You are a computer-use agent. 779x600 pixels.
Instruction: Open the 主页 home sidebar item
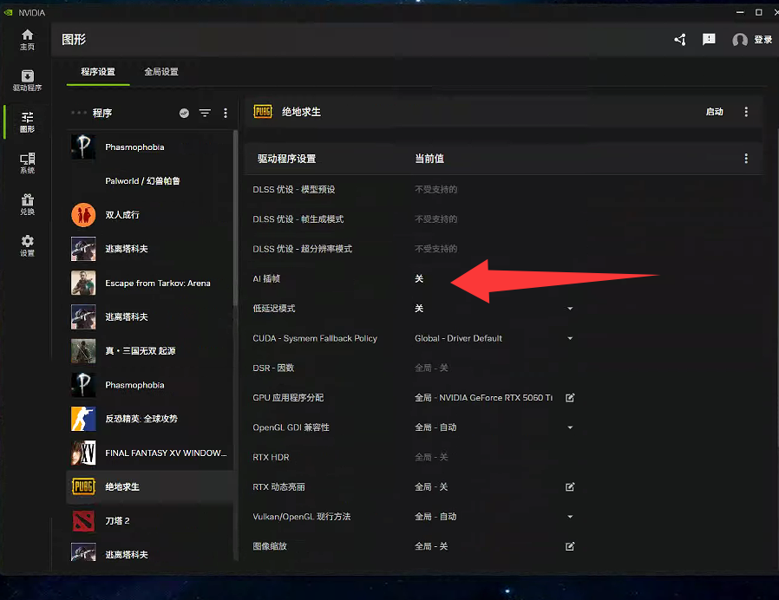pos(27,40)
